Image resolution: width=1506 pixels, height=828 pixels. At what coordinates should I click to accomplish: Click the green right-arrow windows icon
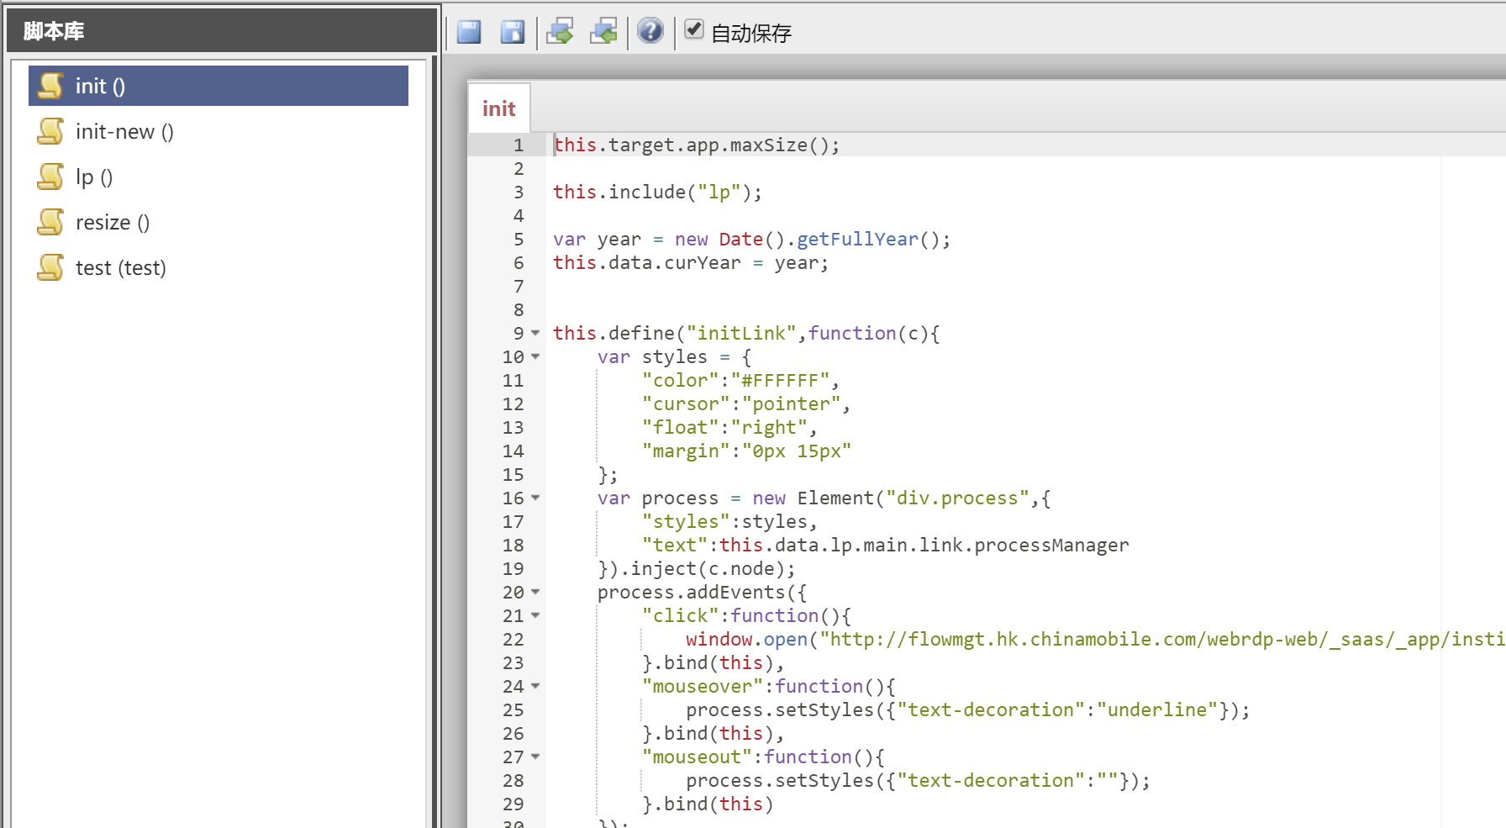click(x=560, y=32)
